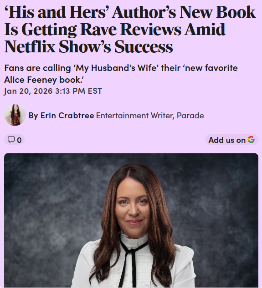The height and width of the screenshot is (288, 262).
Task: Open Erin Crabtree's round author avatar
Action: pyautogui.click(x=15, y=115)
